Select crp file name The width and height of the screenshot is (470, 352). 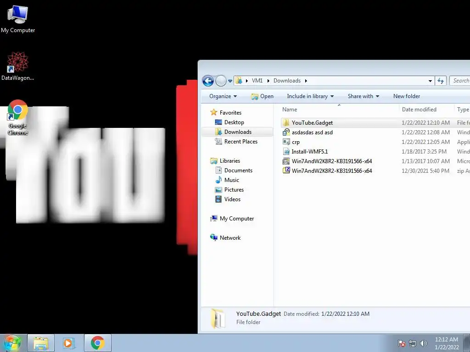click(x=296, y=142)
